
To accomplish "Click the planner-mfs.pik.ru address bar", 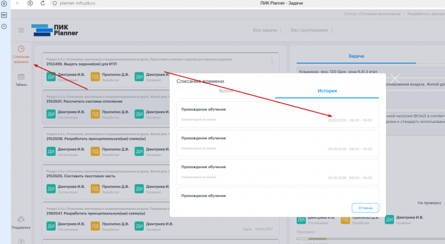I will coord(78,3).
